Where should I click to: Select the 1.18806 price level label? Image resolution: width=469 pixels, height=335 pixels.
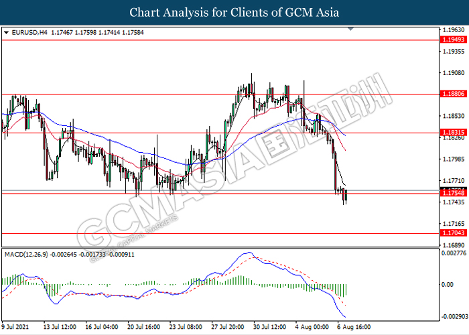(454, 94)
